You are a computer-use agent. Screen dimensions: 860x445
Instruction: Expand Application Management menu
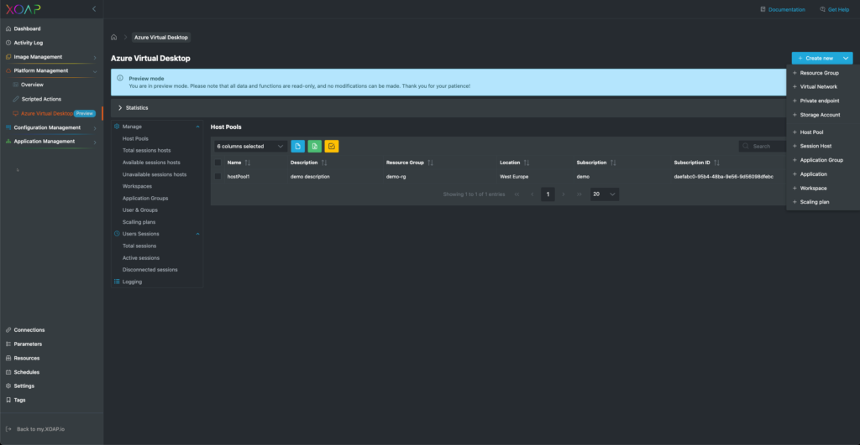(95, 142)
